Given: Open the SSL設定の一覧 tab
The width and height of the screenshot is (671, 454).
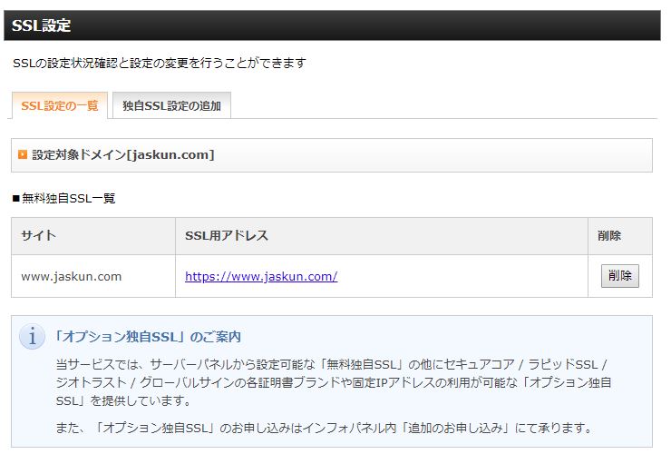Looking at the screenshot, I should tap(59, 105).
